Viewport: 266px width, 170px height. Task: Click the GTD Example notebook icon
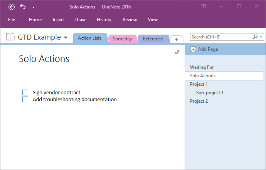[x=10, y=37]
